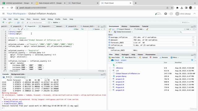Image resolution: width=198 pixels, height=111 pixels.
Task: Reload the browser page
Action: click(12, 8)
